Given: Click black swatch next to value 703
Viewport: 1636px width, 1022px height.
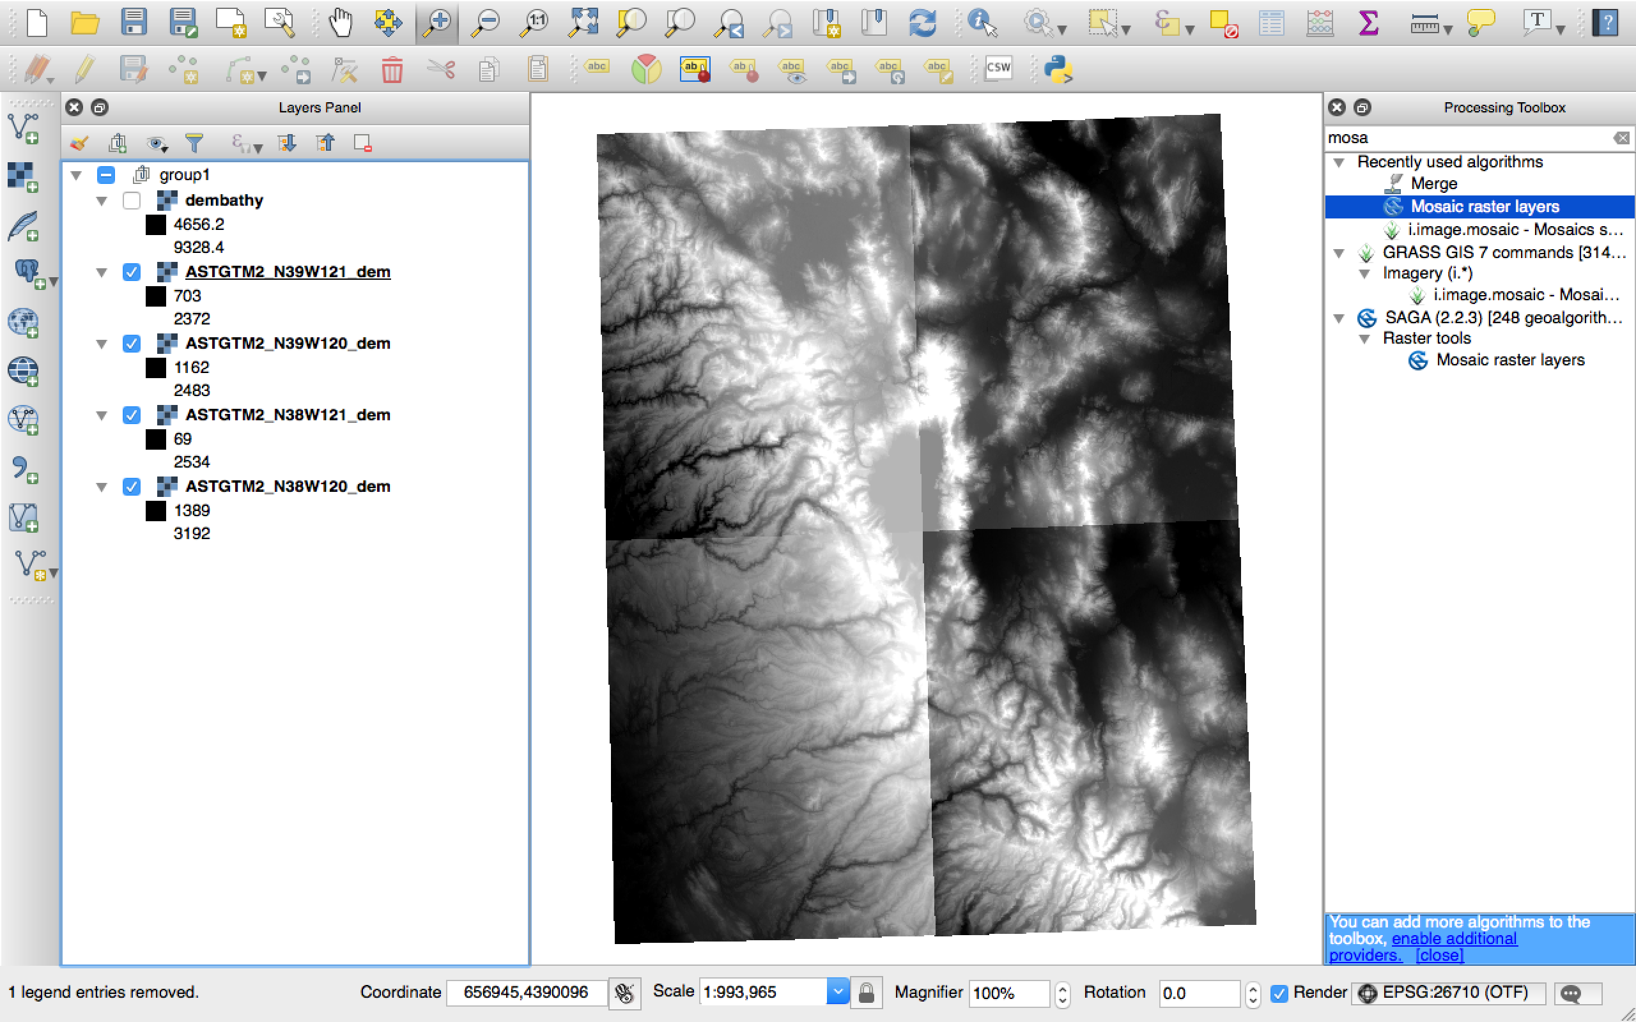Looking at the screenshot, I should (155, 296).
